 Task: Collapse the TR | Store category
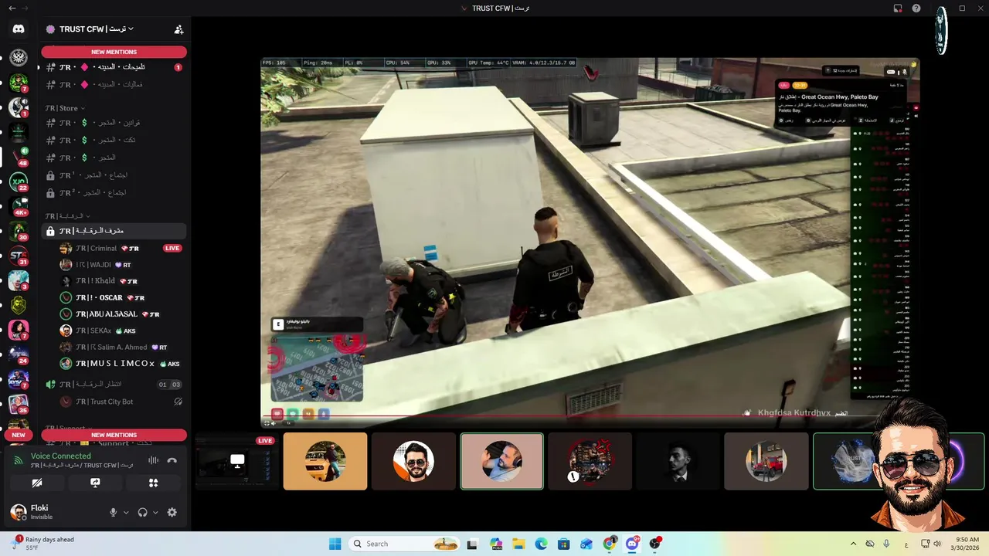click(x=65, y=108)
